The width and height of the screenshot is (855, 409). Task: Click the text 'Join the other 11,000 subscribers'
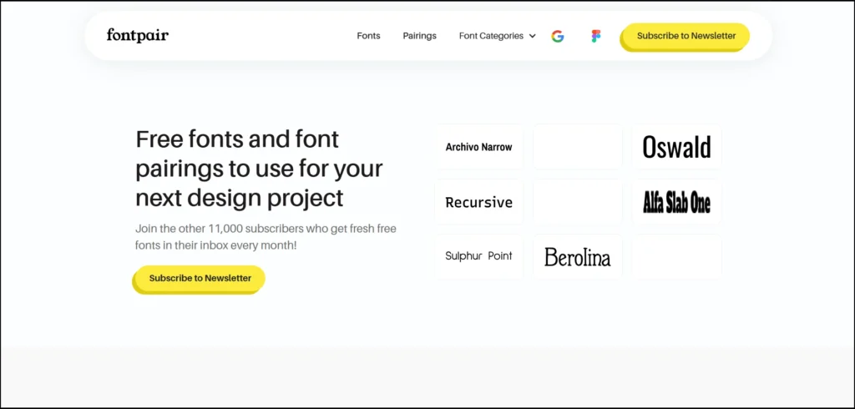(266, 237)
